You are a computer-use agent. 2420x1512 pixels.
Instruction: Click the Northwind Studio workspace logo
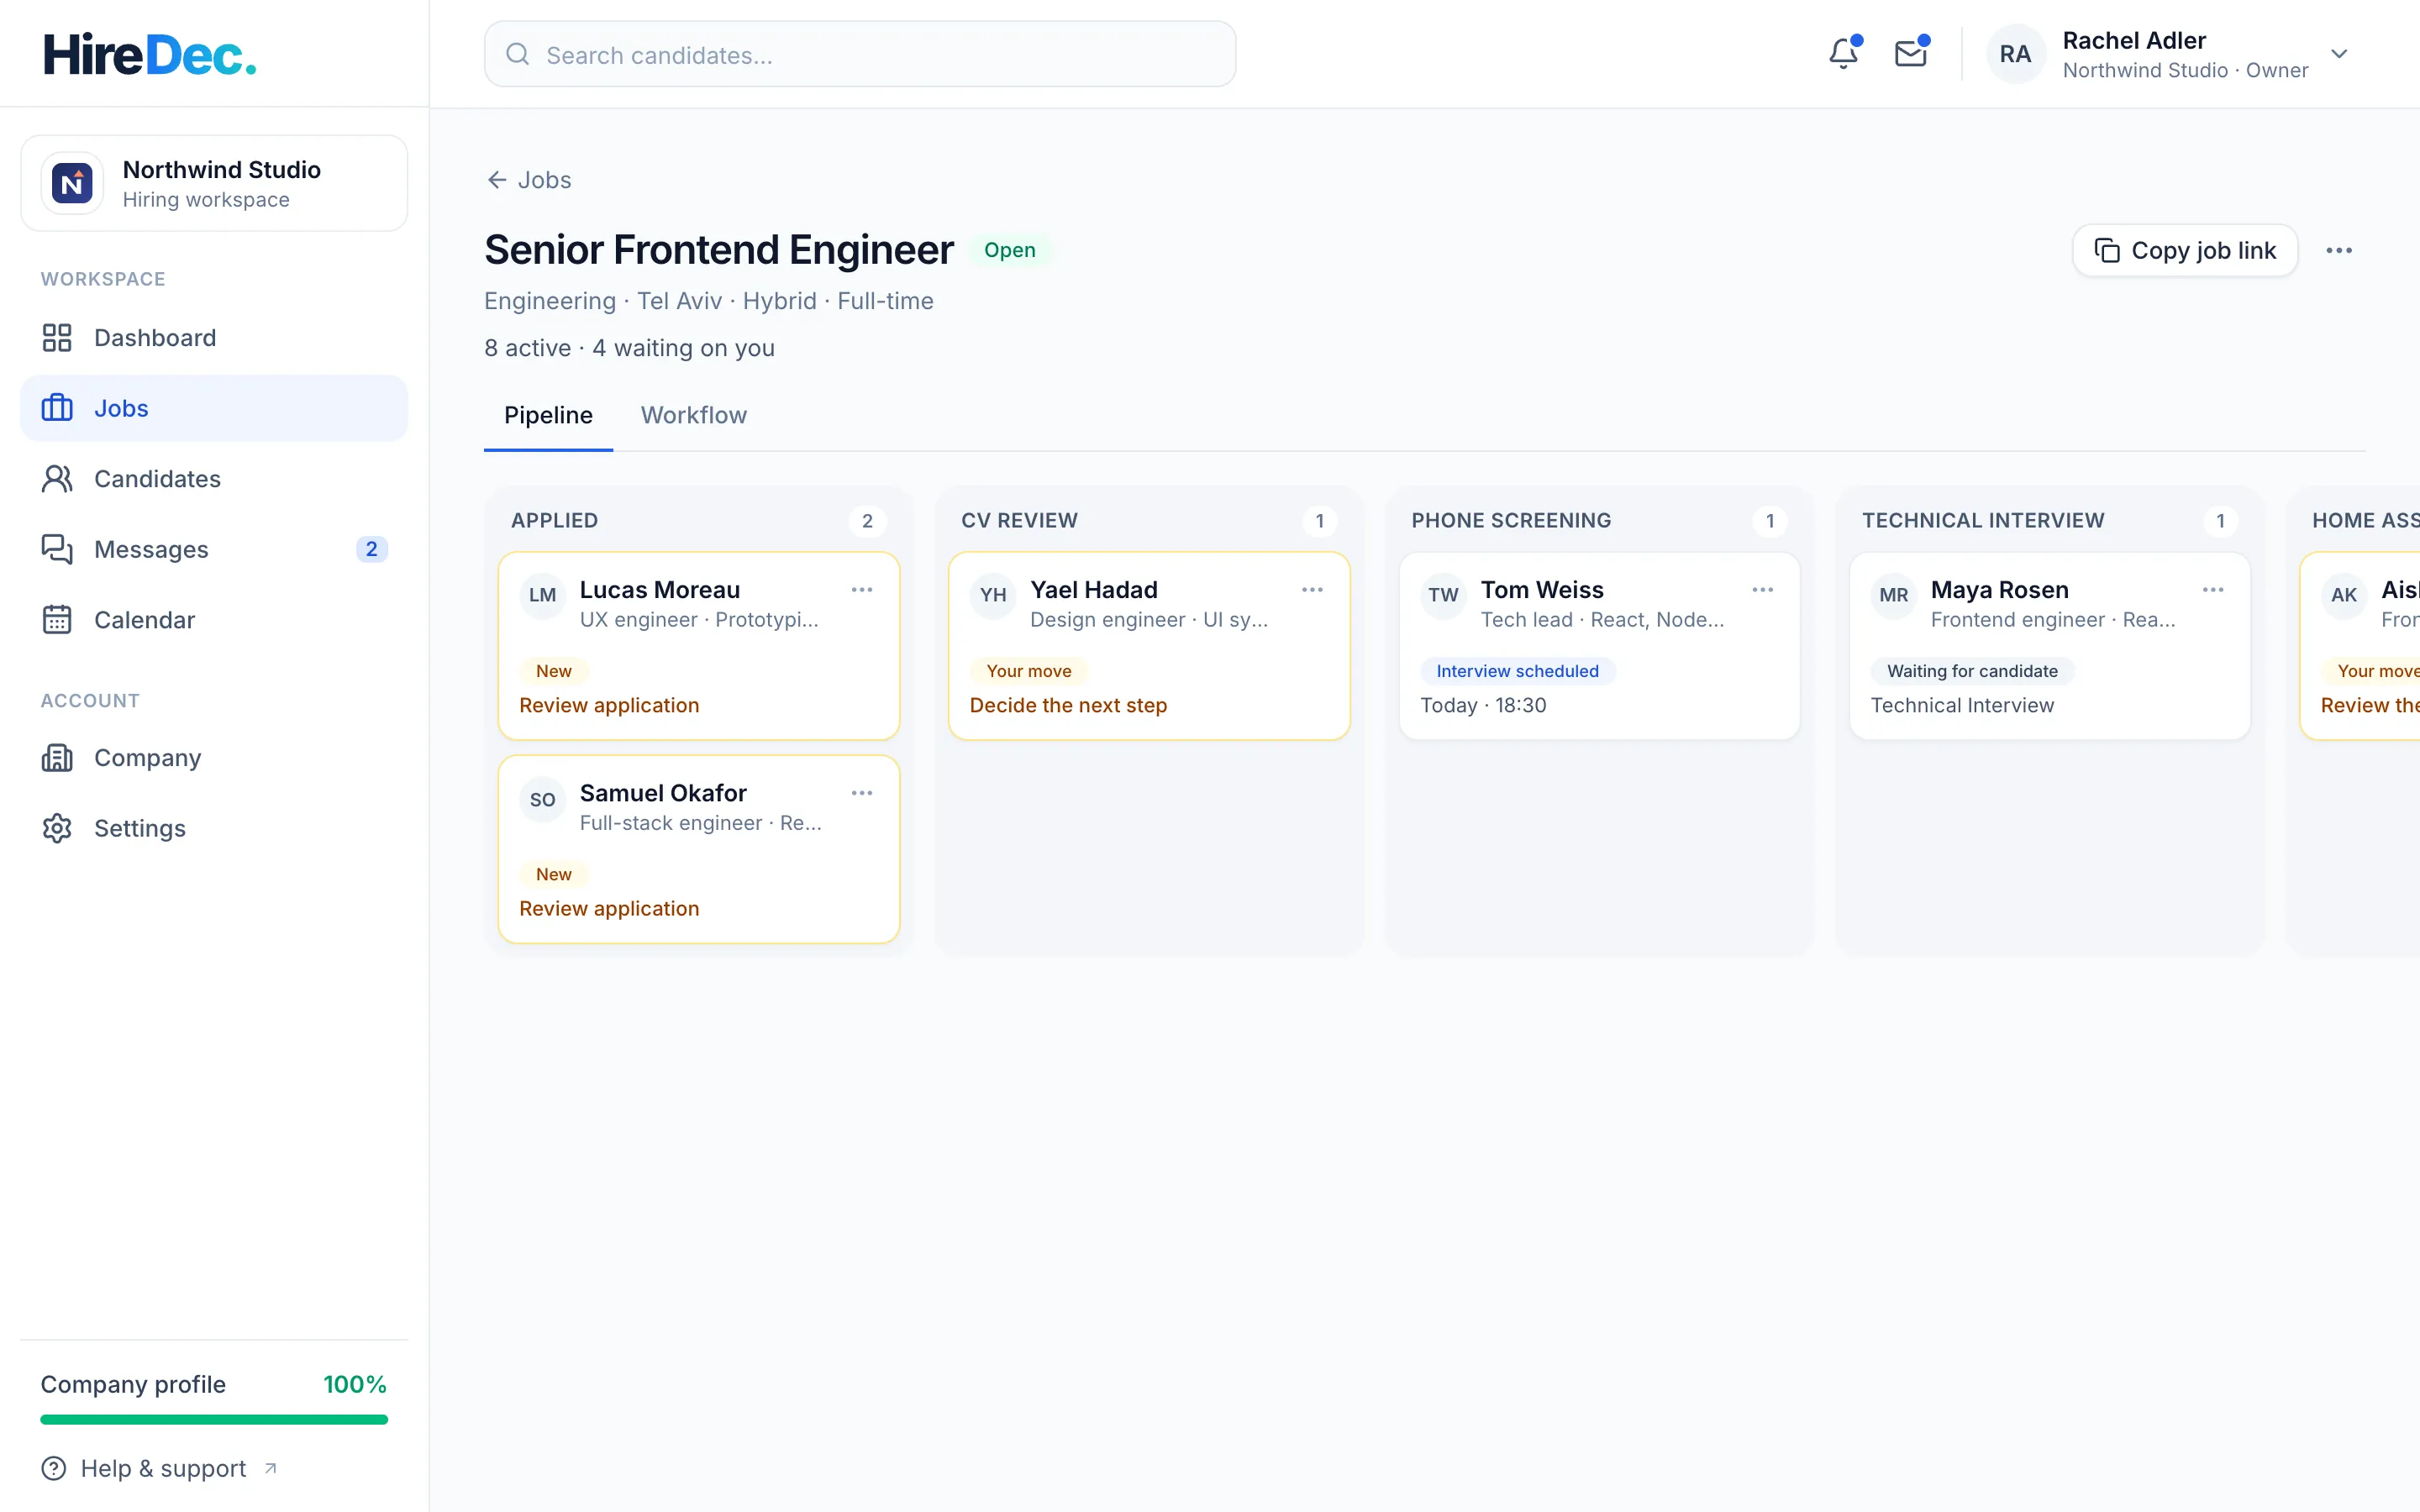72,183
